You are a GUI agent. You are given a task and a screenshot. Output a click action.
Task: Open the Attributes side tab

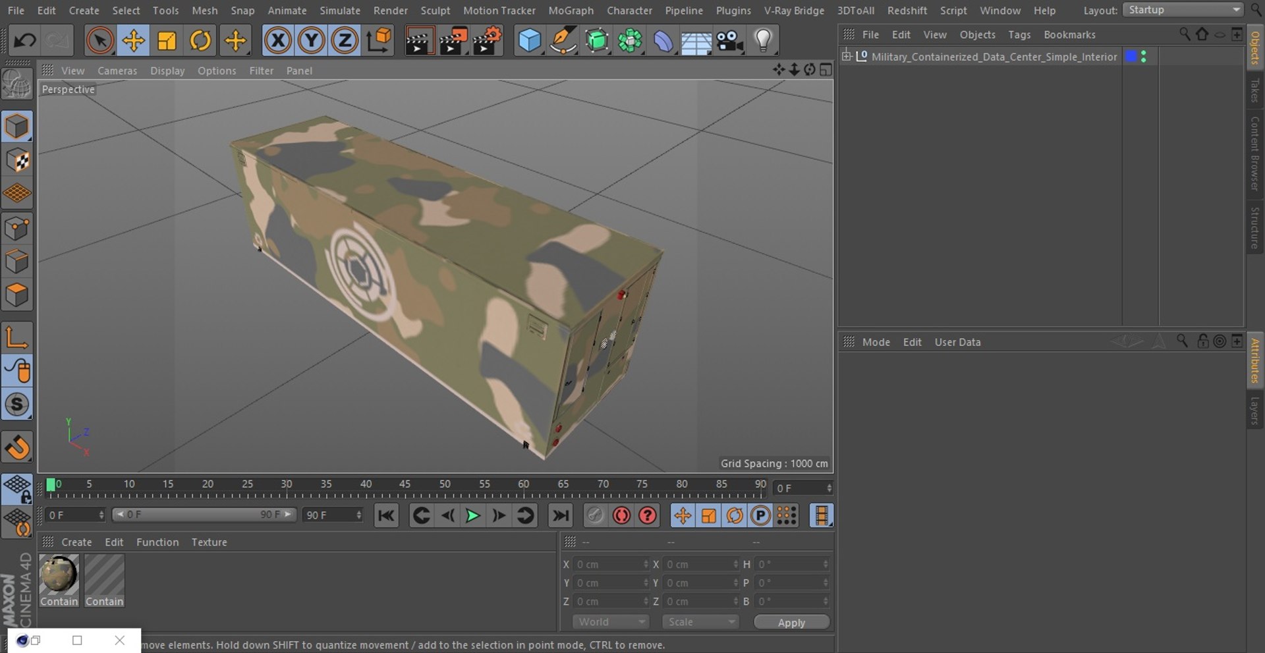(1255, 360)
